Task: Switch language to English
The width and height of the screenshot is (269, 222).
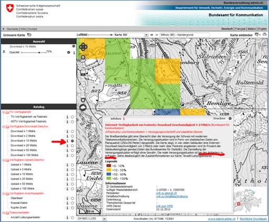Action: coord(262,29)
